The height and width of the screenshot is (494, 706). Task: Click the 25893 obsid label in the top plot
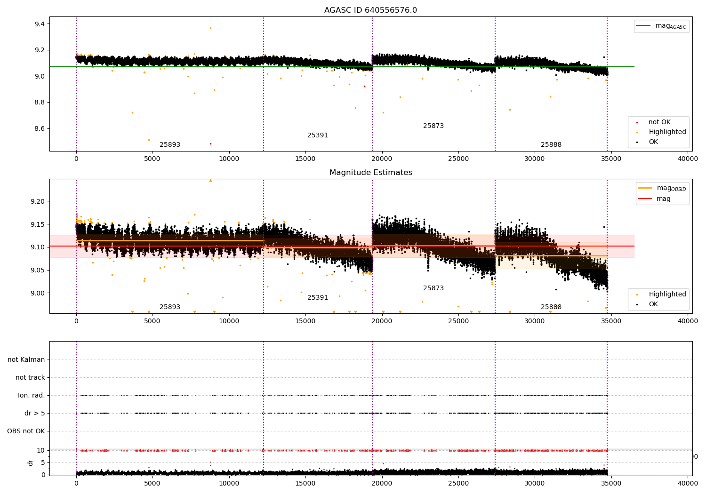click(170, 144)
